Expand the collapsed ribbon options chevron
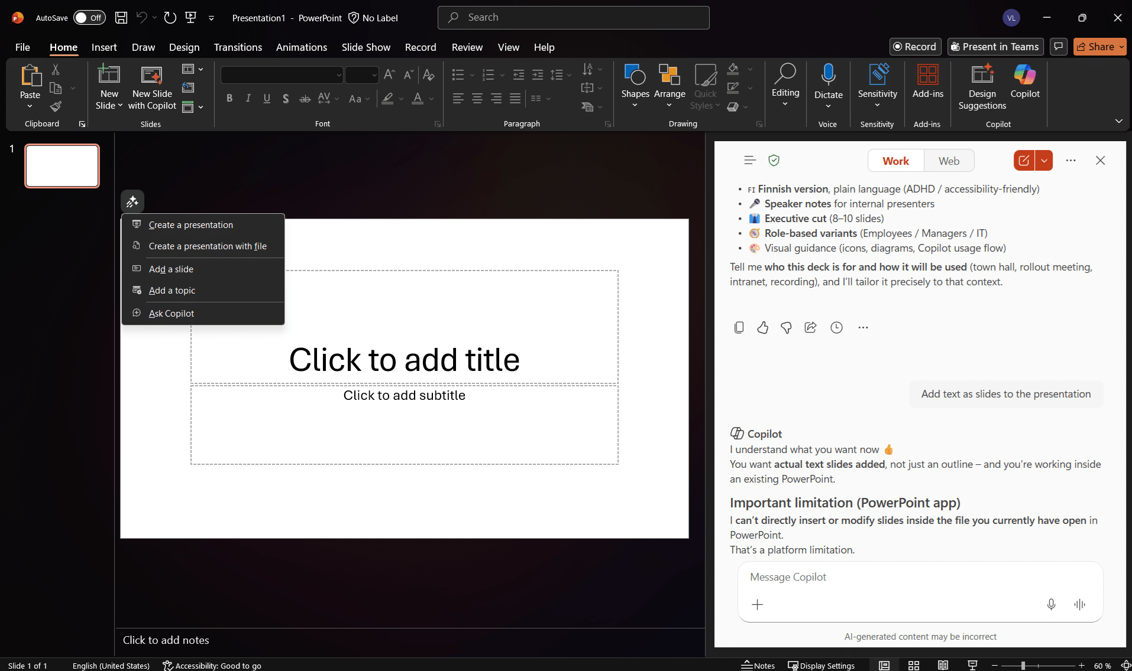 click(x=1118, y=121)
